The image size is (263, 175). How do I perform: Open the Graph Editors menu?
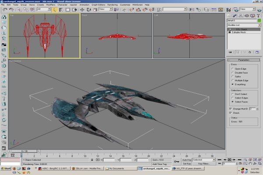(98, 5)
